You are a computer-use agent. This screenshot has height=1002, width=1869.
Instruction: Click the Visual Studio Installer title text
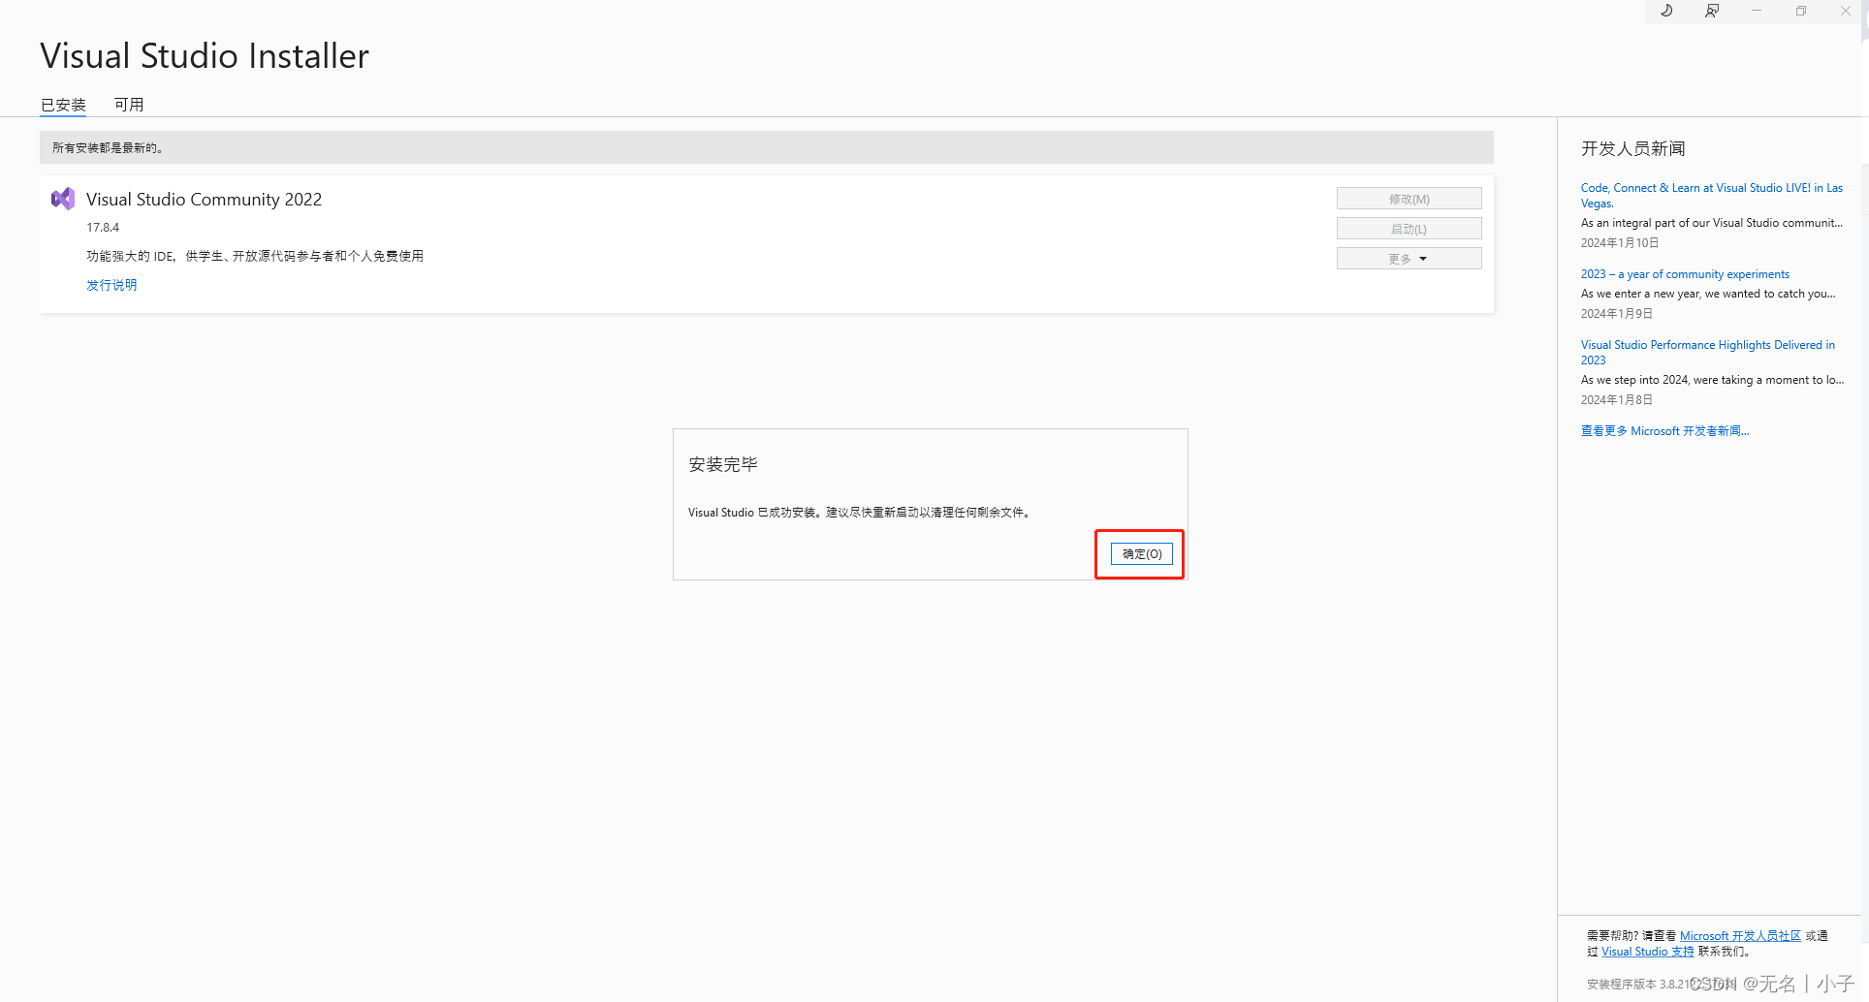pos(205,56)
